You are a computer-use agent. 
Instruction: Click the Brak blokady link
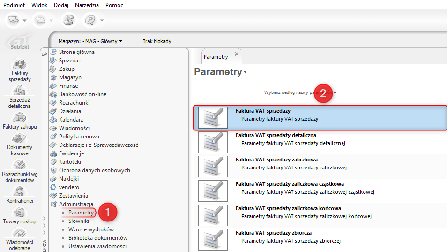coord(157,41)
